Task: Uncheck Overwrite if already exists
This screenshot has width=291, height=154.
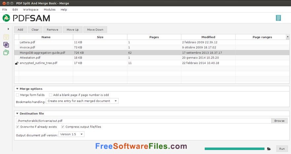Action: pyautogui.click(x=18, y=127)
